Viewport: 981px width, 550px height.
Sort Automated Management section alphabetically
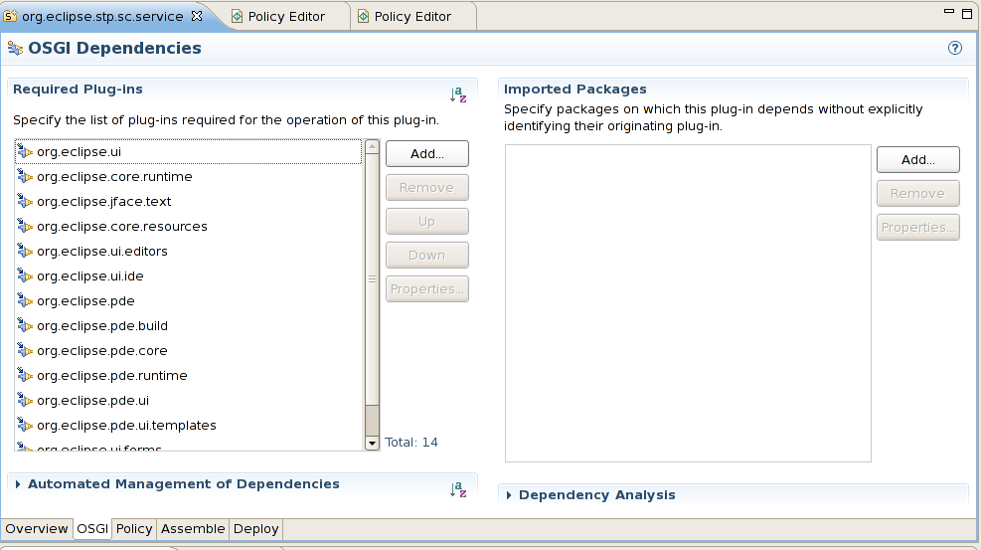tap(458, 489)
